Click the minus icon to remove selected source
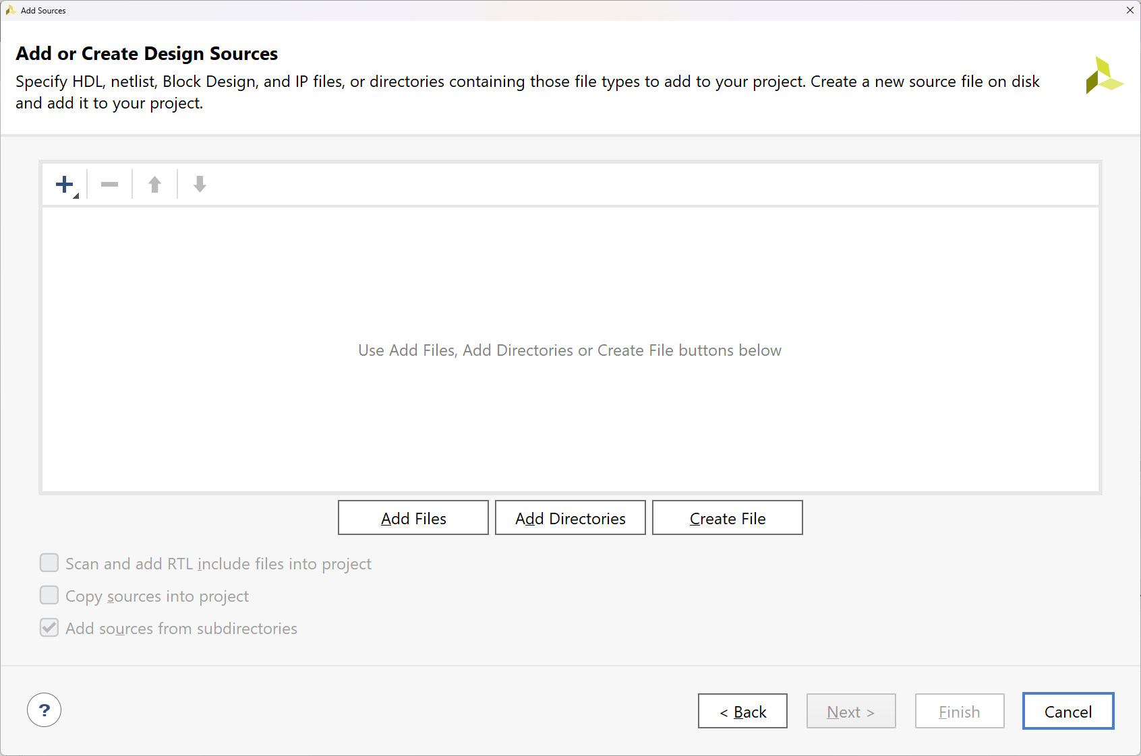Screen dimensions: 1141x756 [x=109, y=183]
